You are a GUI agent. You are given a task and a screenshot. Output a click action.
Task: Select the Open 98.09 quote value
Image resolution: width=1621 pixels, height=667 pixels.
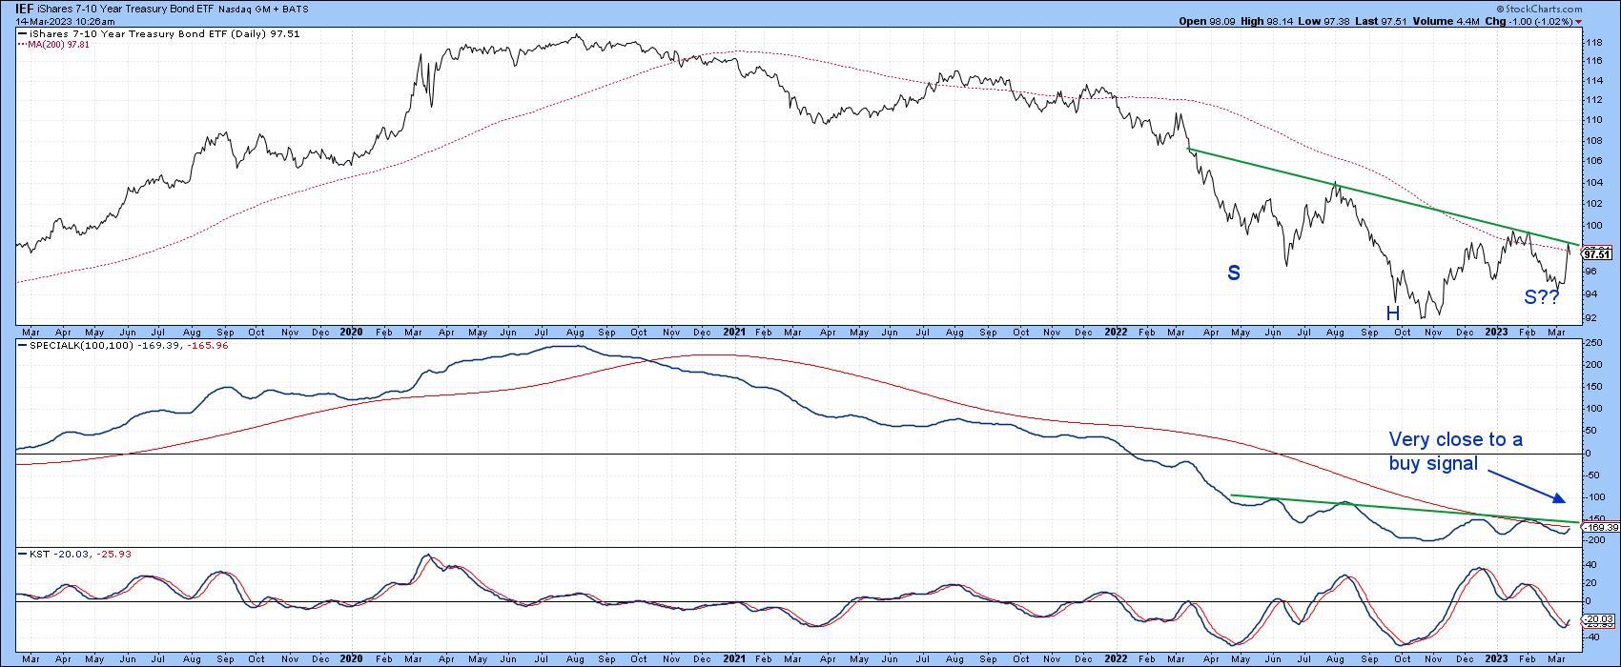click(x=1206, y=21)
